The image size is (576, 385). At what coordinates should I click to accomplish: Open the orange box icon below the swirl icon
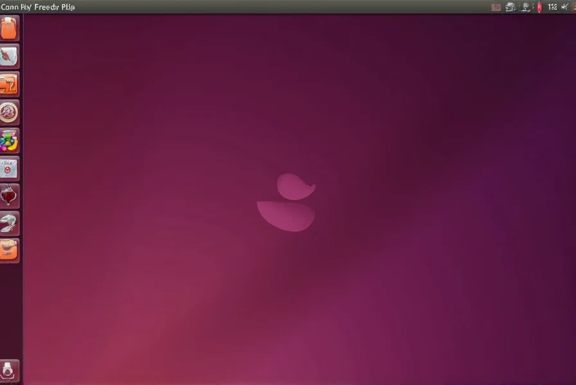tap(9, 250)
